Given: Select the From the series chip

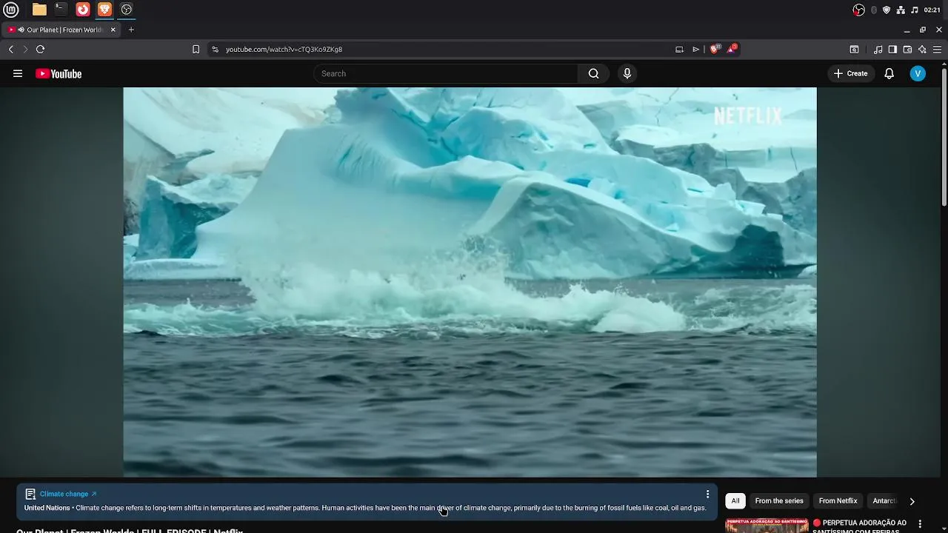Looking at the screenshot, I should [x=779, y=501].
